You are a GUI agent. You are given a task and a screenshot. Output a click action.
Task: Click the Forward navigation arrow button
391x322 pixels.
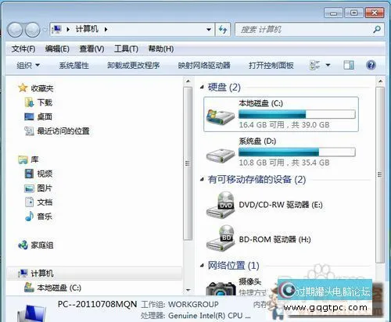[x=33, y=30]
